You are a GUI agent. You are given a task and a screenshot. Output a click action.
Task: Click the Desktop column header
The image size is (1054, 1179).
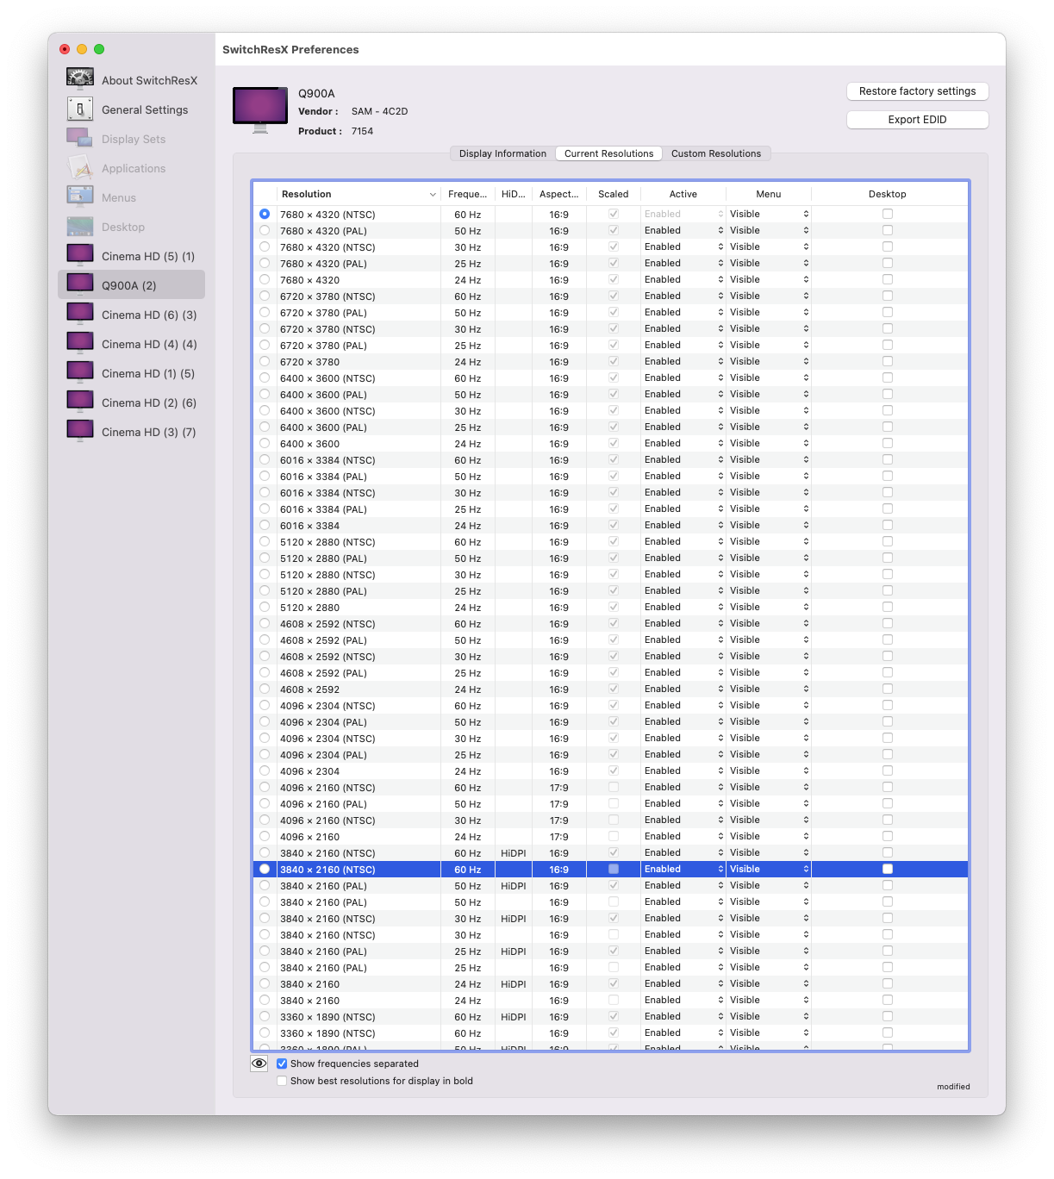(888, 194)
